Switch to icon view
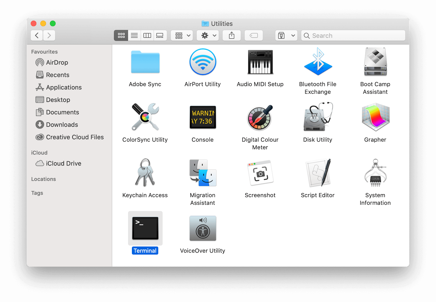 [x=121, y=35]
